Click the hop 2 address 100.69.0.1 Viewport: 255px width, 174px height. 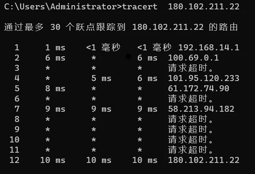tap(193, 58)
